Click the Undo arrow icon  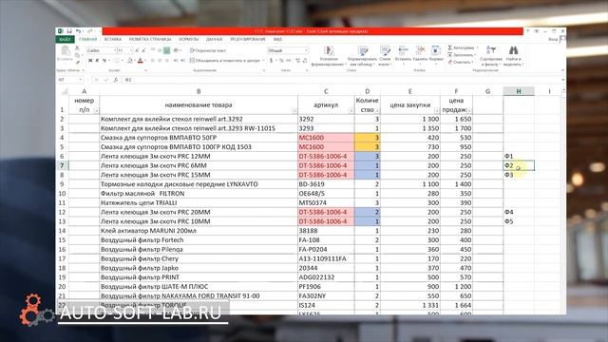click(x=78, y=31)
